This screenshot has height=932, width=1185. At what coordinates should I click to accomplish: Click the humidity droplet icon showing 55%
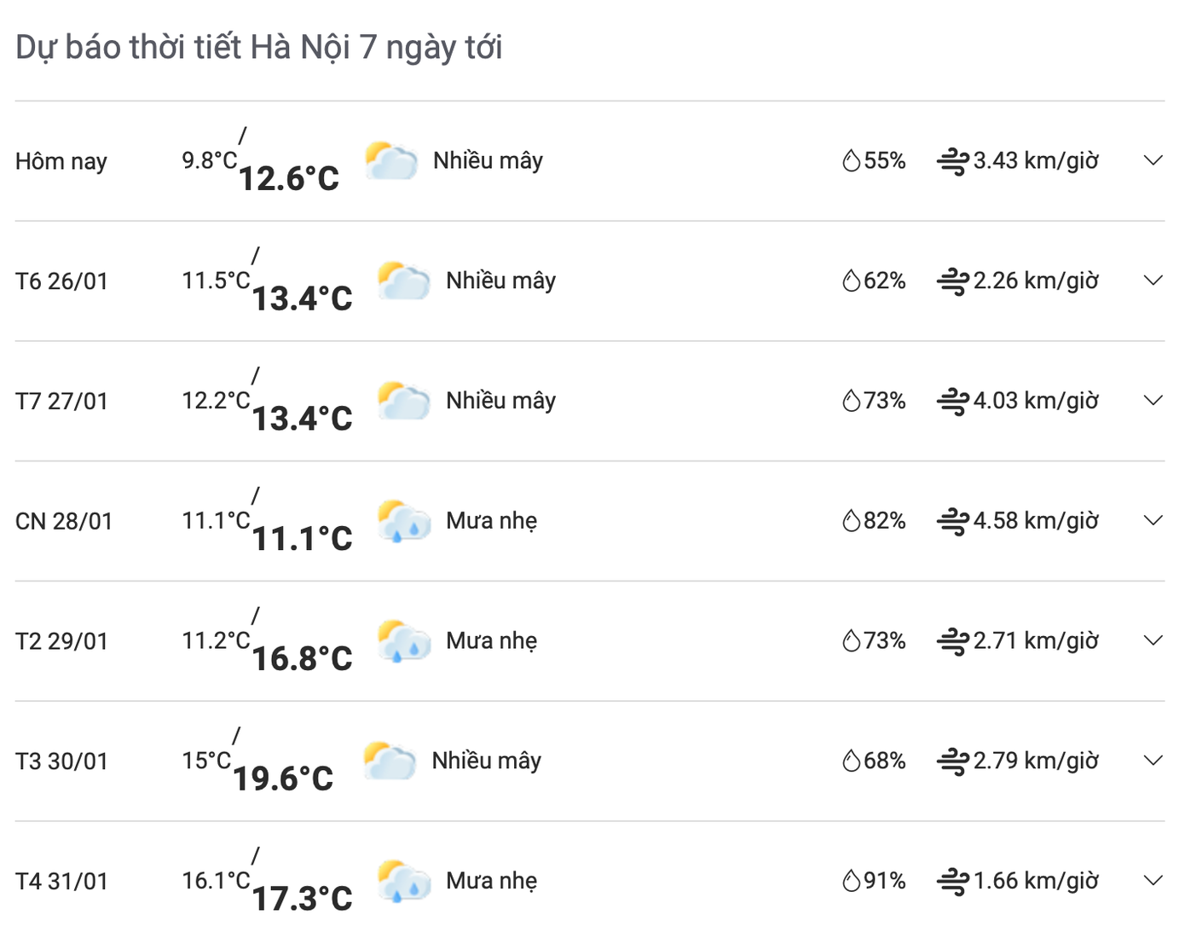[x=851, y=160]
